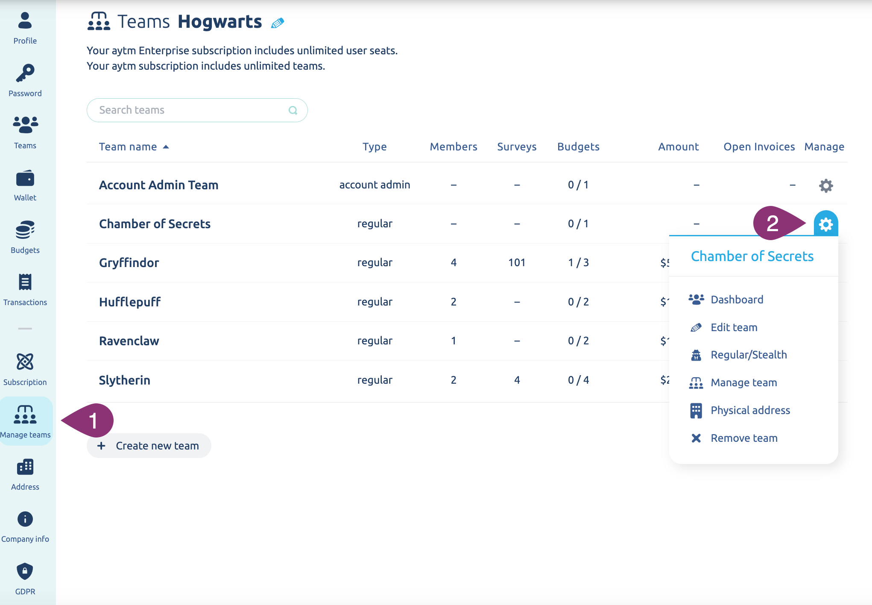Screen dimensions: 872x605
Task: Sort by the Open Invoices column header
Action: click(x=759, y=147)
